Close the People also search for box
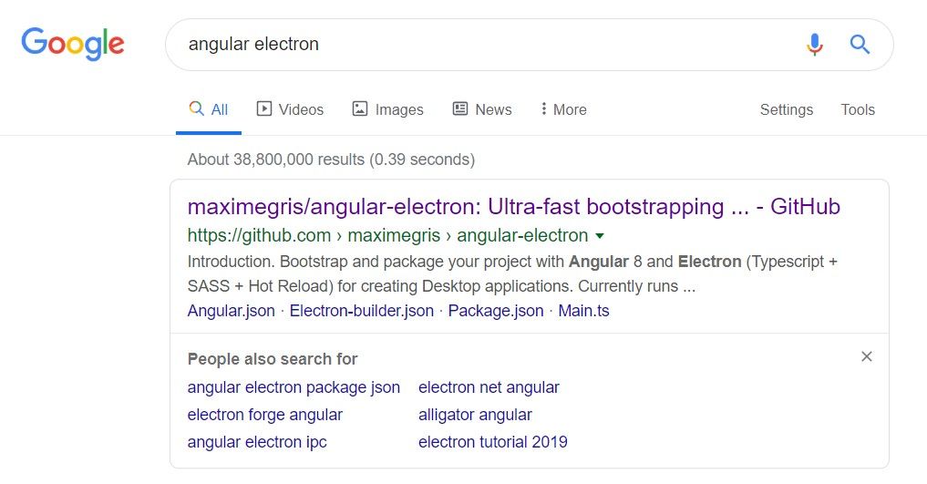Viewport: 927px width, 484px height. click(867, 356)
